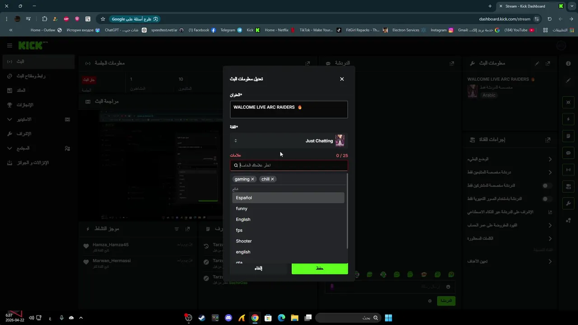Open Discord from the taskbar
The width and height of the screenshot is (578, 325).
[228, 318]
